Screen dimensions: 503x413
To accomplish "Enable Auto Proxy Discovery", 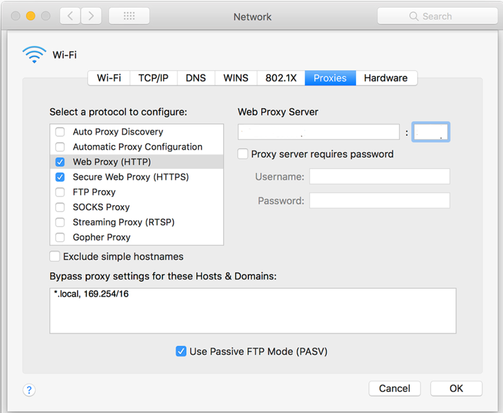I will [x=60, y=131].
